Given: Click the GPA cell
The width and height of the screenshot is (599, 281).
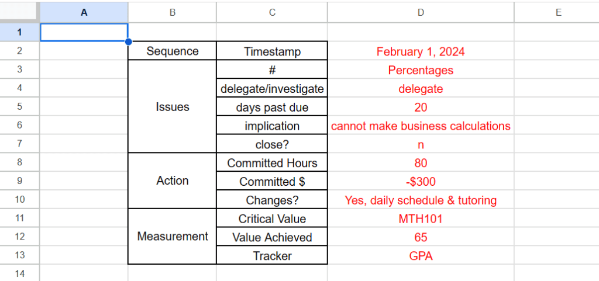Looking at the screenshot, I should click(x=421, y=256).
